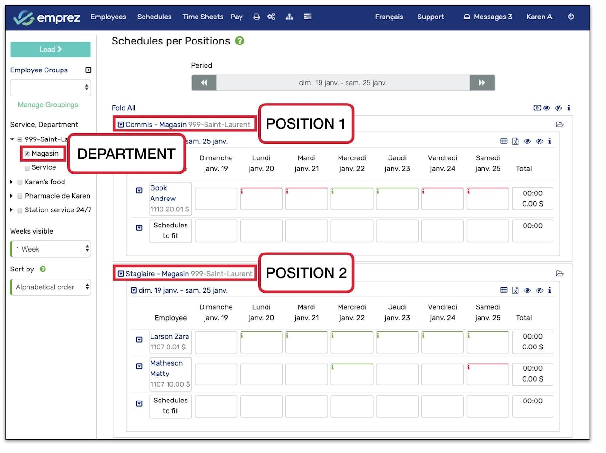Collapse Employee Groups panel icon

(88, 70)
